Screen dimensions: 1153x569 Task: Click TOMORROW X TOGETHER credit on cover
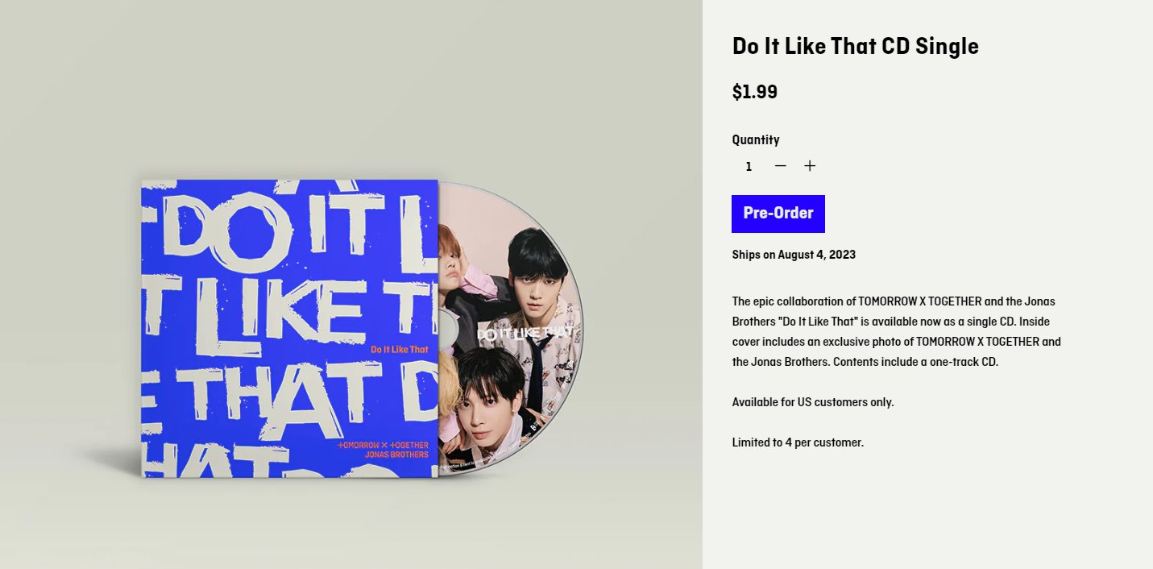[384, 445]
